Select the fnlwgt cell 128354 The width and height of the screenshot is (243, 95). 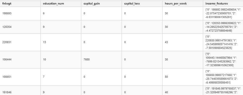[7, 27]
